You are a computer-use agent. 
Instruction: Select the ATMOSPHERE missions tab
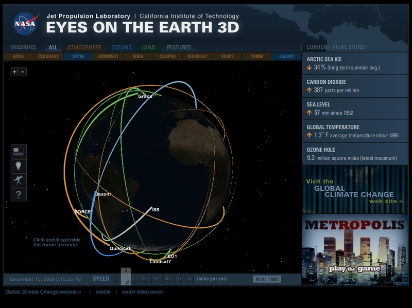84,47
